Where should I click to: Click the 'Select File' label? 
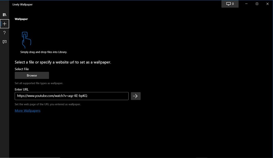[x=22, y=69]
